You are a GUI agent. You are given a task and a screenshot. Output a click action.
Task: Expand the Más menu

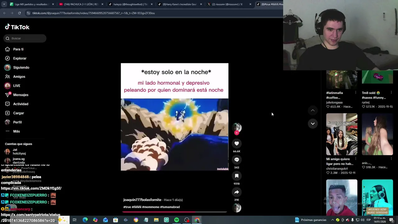(12, 131)
